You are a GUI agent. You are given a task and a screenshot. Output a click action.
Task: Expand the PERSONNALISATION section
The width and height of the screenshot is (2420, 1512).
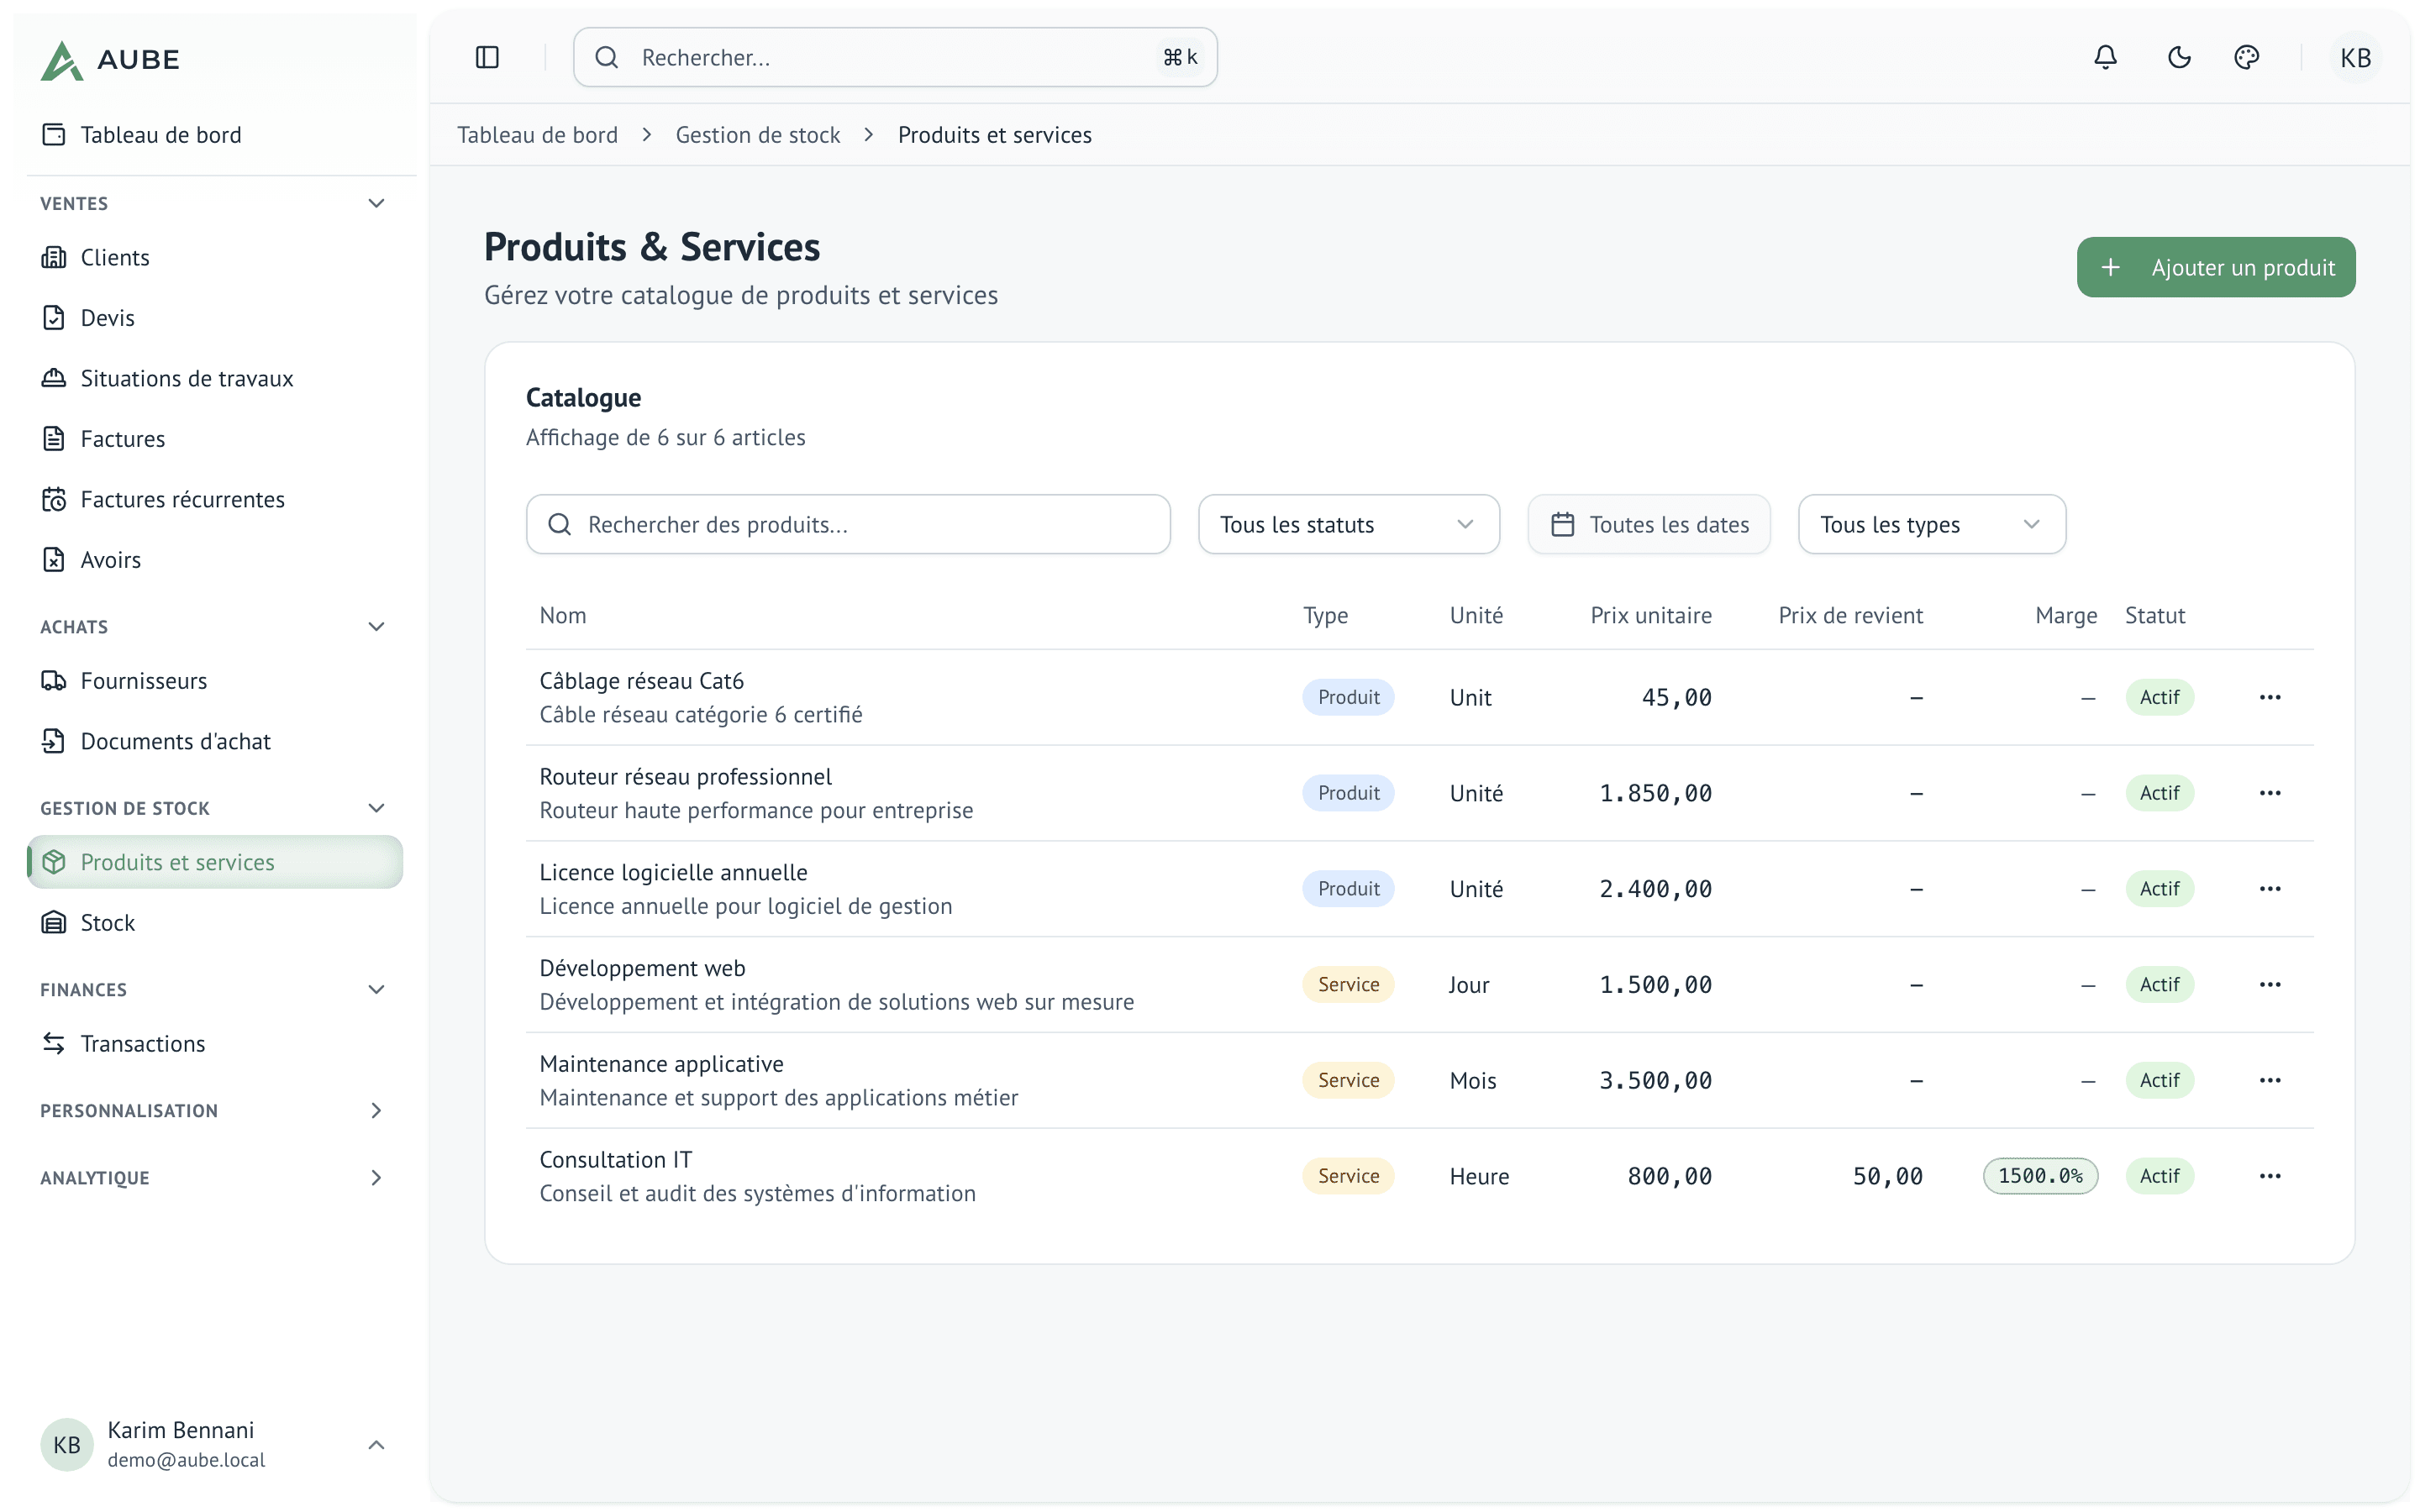click(x=376, y=1110)
